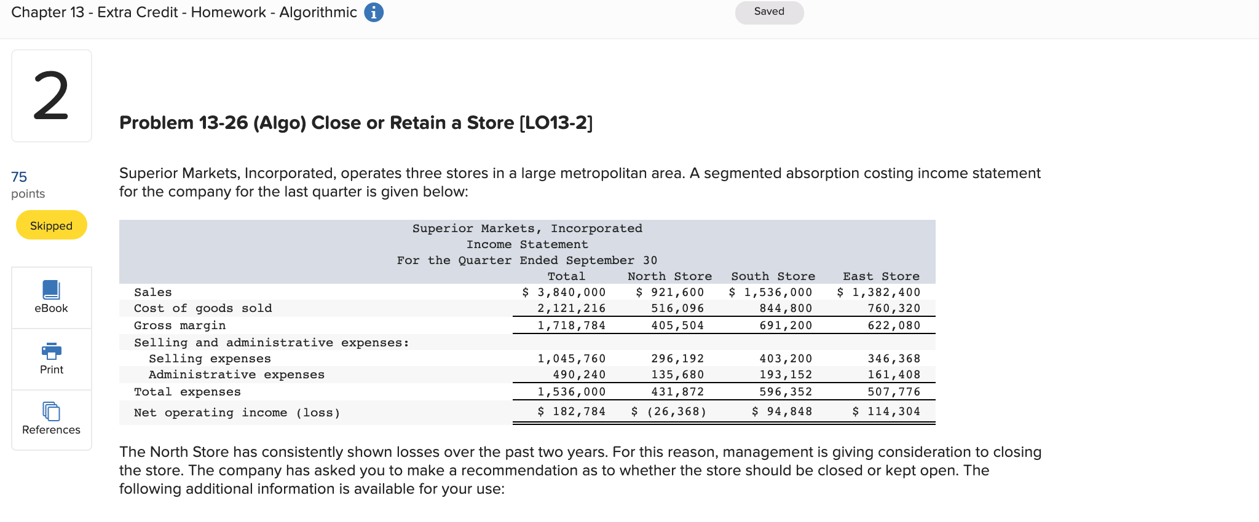Viewport: 1259px width, 522px height.
Task: Click East Store administrative expenses 161,408
Action: coord(894,375)
